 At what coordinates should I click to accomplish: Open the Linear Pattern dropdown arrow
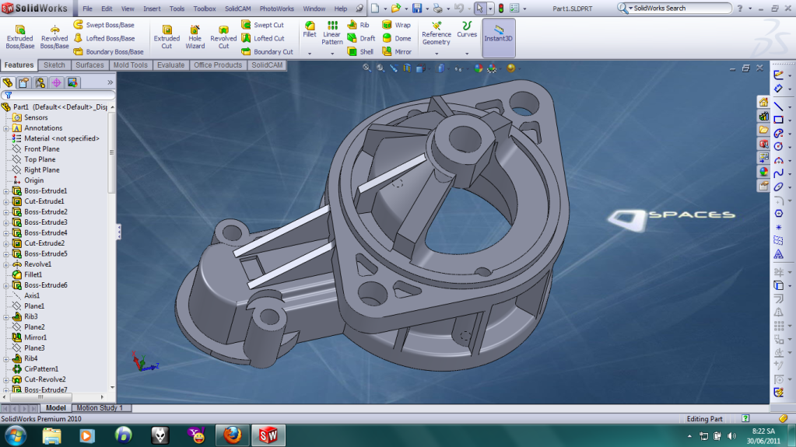click(x=332, y=54)
